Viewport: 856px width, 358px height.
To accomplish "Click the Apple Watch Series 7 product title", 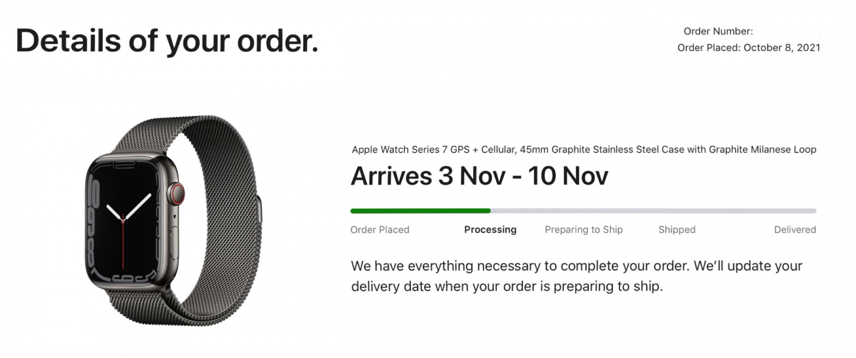I will (x=584, y=149).
